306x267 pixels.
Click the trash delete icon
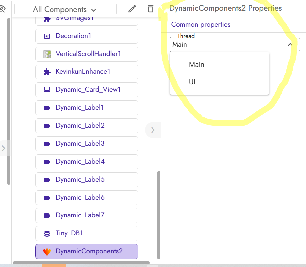pyautogui.click(x=150, y=9)
